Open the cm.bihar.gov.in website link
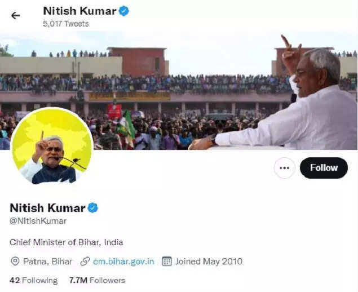Screen dimensions: 358x292 coord(123,261)
